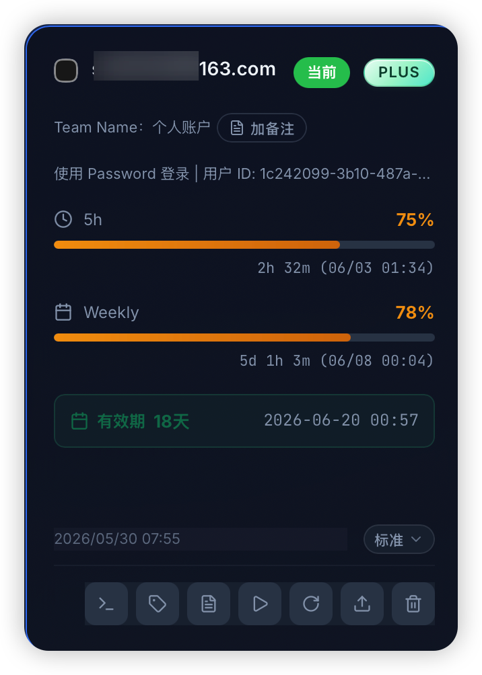Open the terminal command icon
This screenshot has height=675, width=482.
[x=106, y=604]
